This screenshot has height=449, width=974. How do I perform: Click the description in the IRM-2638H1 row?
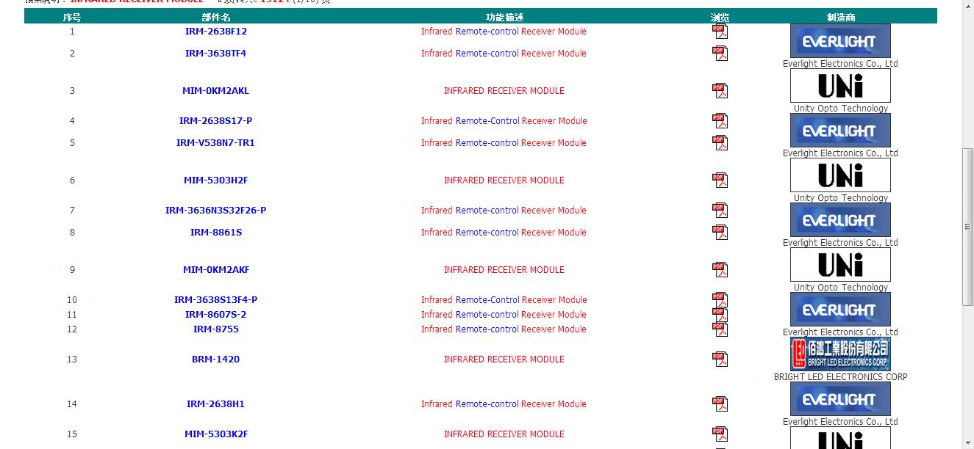click(x=504, y=404)
